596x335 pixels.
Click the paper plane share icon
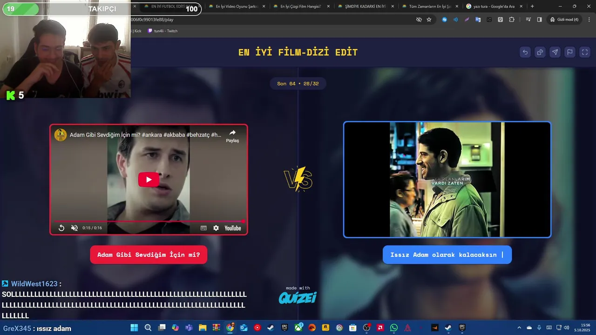tap(555, 52)
